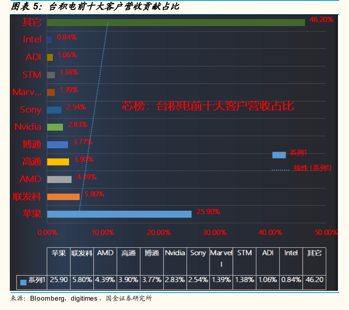This screenshot has height=310, width=349.
Task: Select the AMD category label on the vertical axis
Action: point(30,179)
